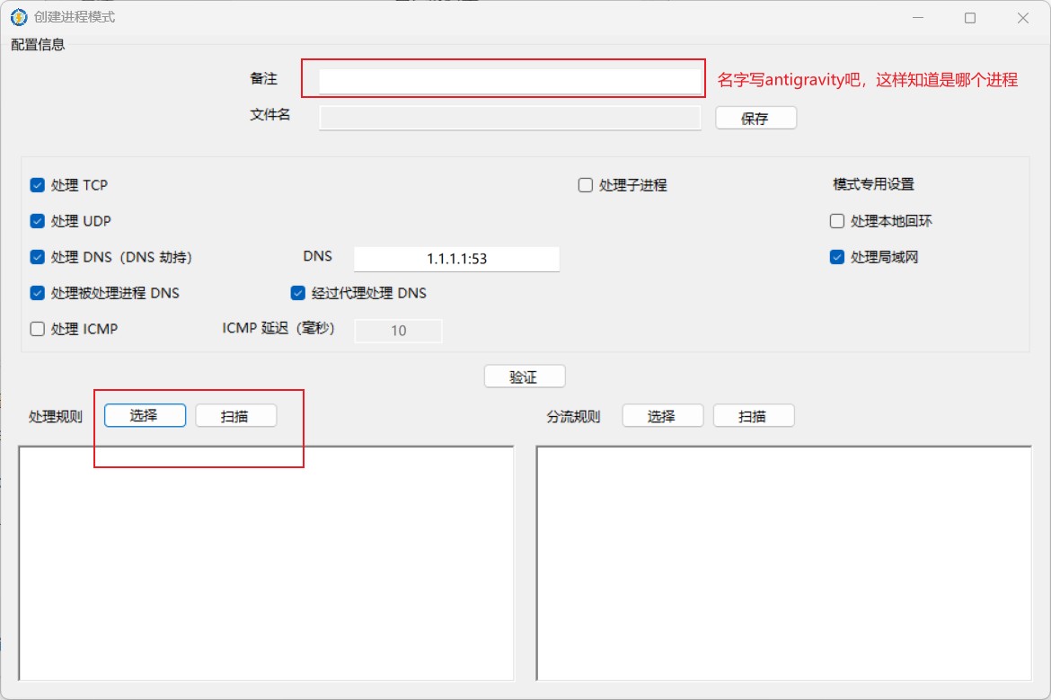Click the application icon in the title bar
The image size is (1051, 700).
(x=18, y=17)
